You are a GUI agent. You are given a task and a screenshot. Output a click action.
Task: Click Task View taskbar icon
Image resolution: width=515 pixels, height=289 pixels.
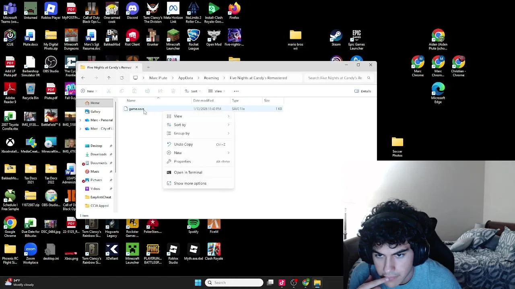[270, 283]
